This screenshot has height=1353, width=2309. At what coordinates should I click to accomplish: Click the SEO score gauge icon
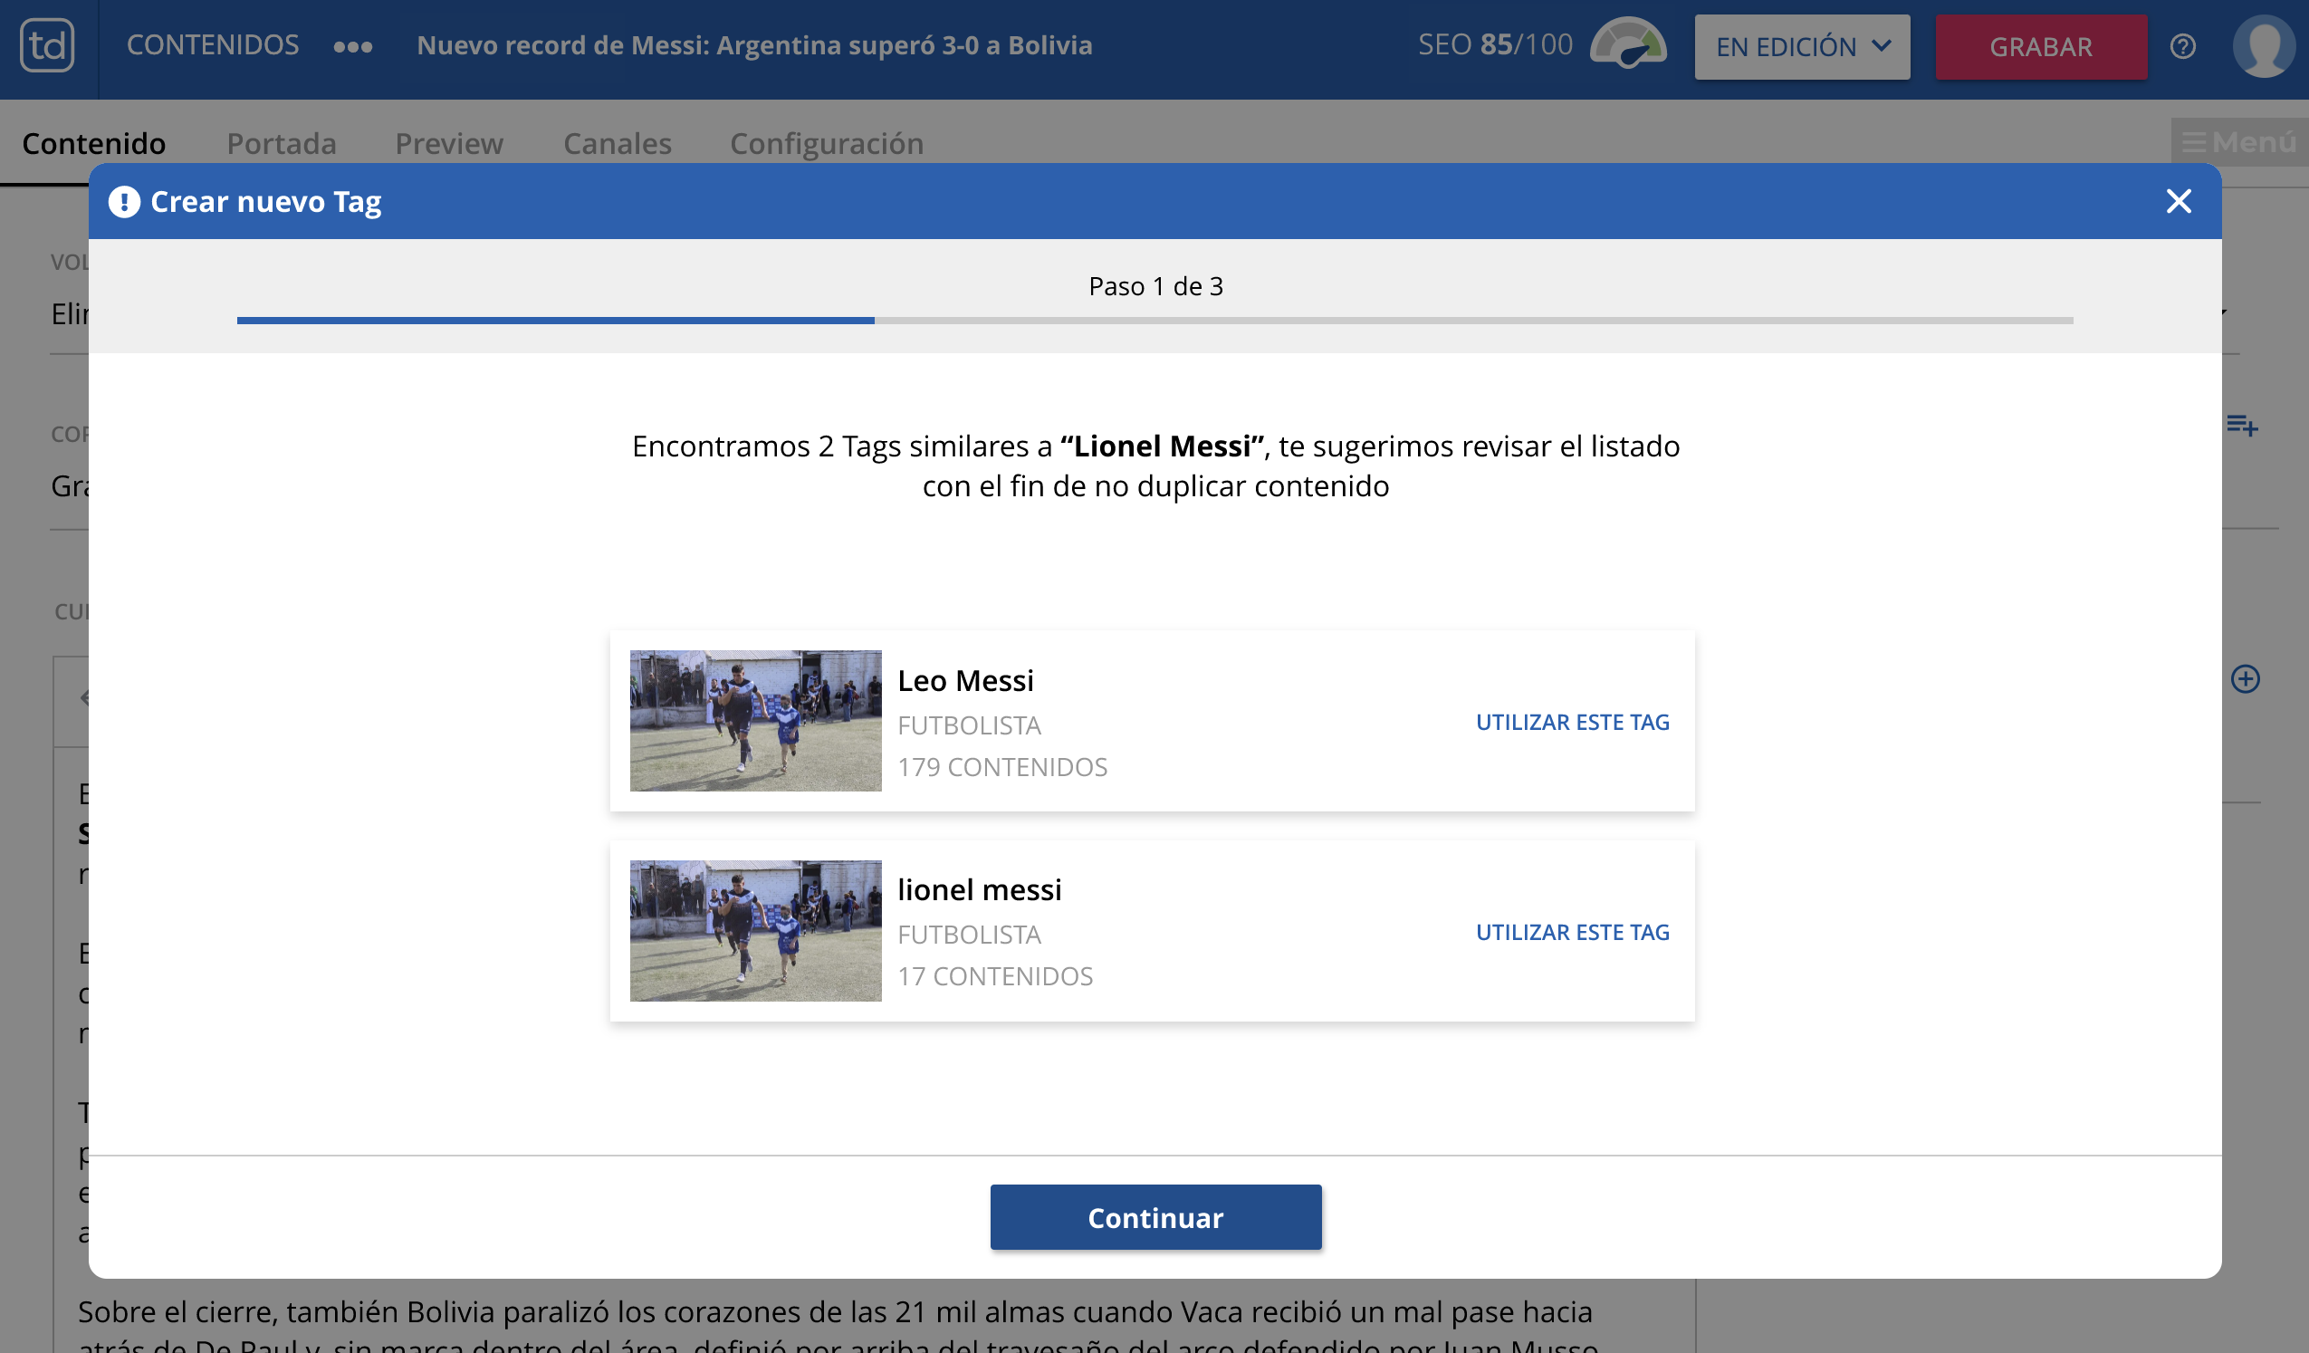pos(1627,43)
